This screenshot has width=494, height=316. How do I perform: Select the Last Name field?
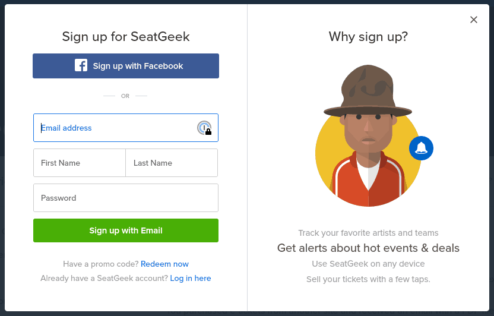point(172,163)
